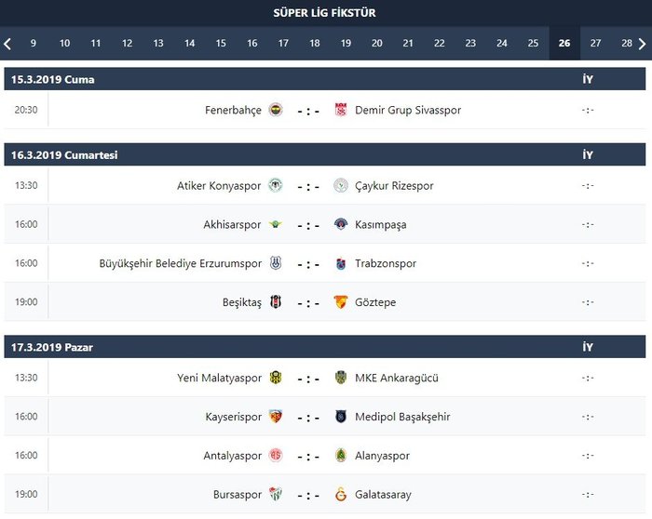Open week 17 fixture tab
This screenshot has width=652, height=519.
(283, 43)
